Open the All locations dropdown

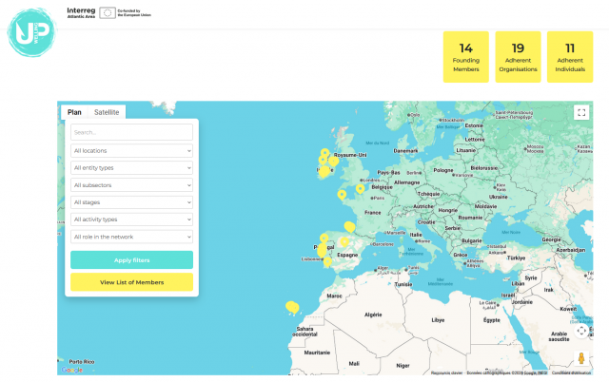coord(131,150)
